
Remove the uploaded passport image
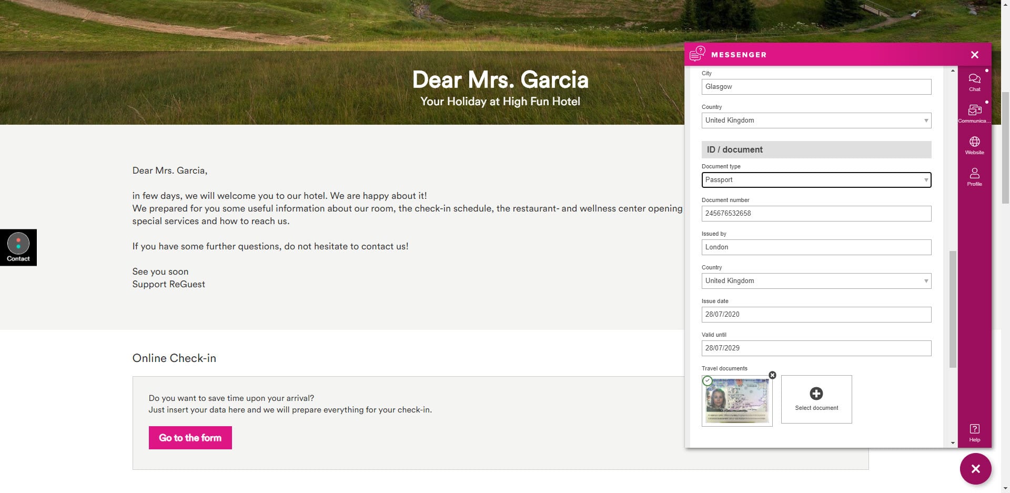click(x=772, y=375)
